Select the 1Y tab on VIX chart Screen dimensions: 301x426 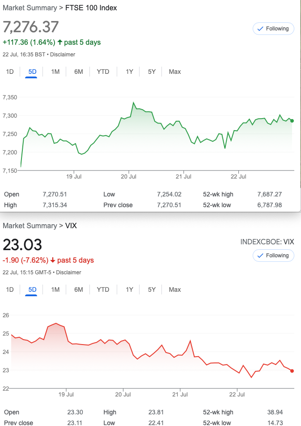coord(129,290)
